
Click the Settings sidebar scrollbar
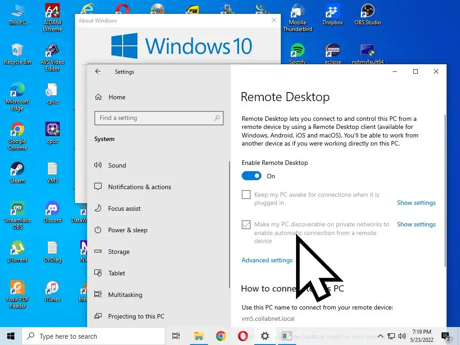click(x=230, y=225)
